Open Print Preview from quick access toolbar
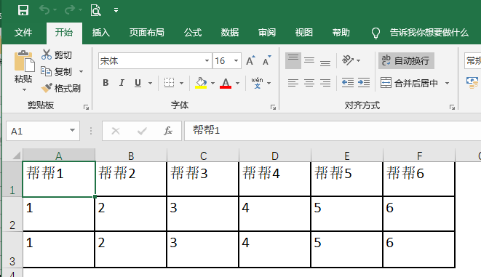Screen dimensions: 481x277 [96, 10]
